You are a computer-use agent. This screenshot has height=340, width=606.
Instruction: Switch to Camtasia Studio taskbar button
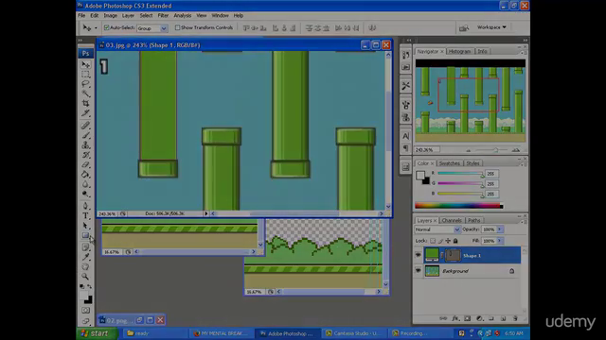coord(353,333)
